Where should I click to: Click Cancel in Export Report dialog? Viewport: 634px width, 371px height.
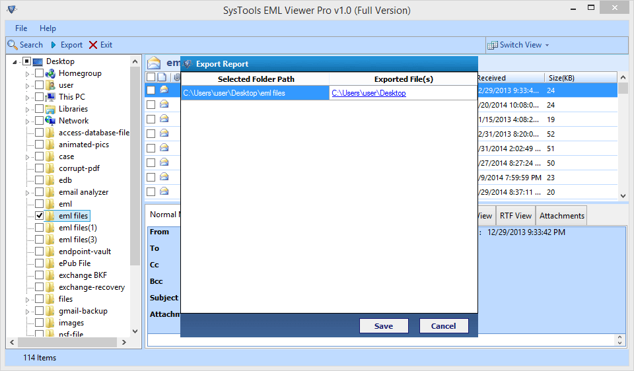click(x=444, y=325)
